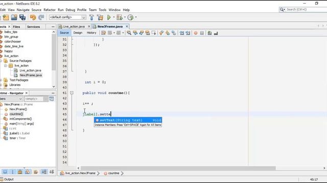
Task: Open dropdown arrow next to Debug Project
Action: click(125, 17)
